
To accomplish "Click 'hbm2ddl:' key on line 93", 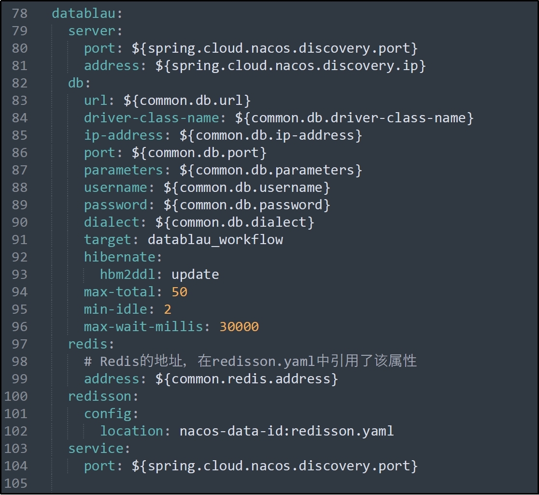I will point(131,275).
